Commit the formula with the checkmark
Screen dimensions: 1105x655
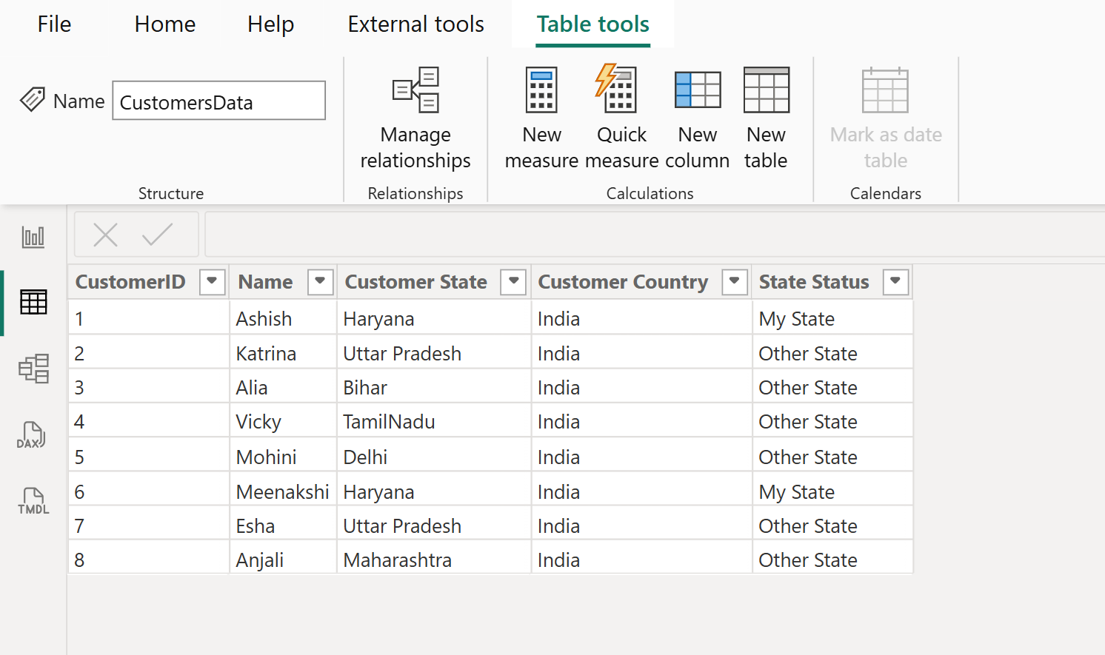point(157,234)
